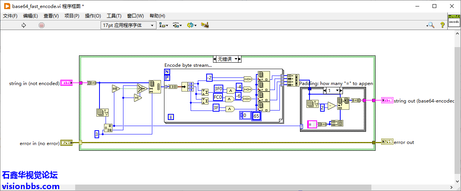Select the Subtract function in padding case
The width and height of the screenshot is (461, 191).
(332, 106)
